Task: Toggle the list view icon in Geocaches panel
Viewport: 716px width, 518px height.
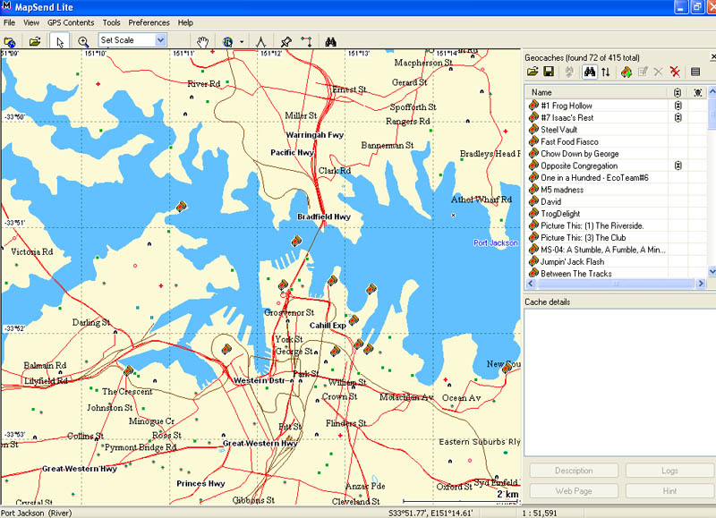Action: 695,72
